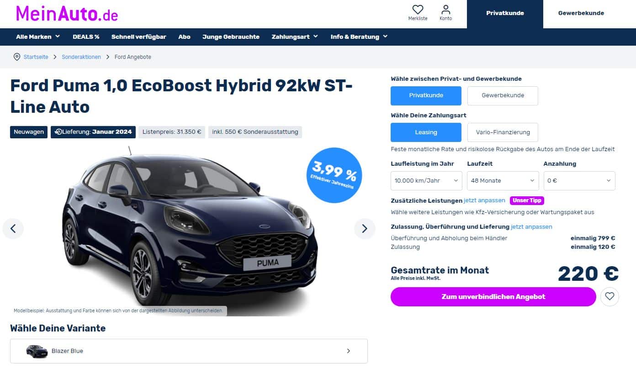
Task: Open the Blazer Blue variant chevron
Action: [349, 351]
